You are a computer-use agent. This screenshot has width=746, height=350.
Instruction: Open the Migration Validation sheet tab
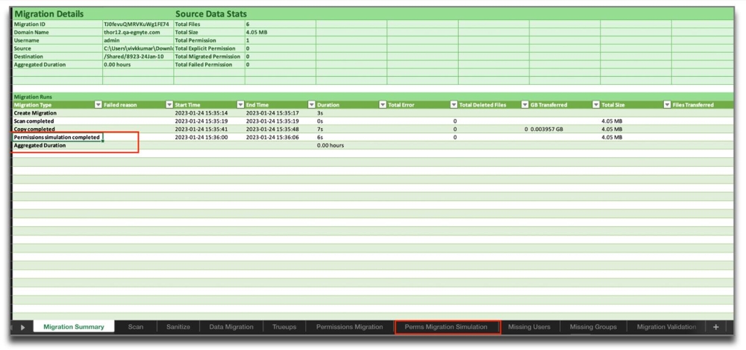tap(666, 327)
